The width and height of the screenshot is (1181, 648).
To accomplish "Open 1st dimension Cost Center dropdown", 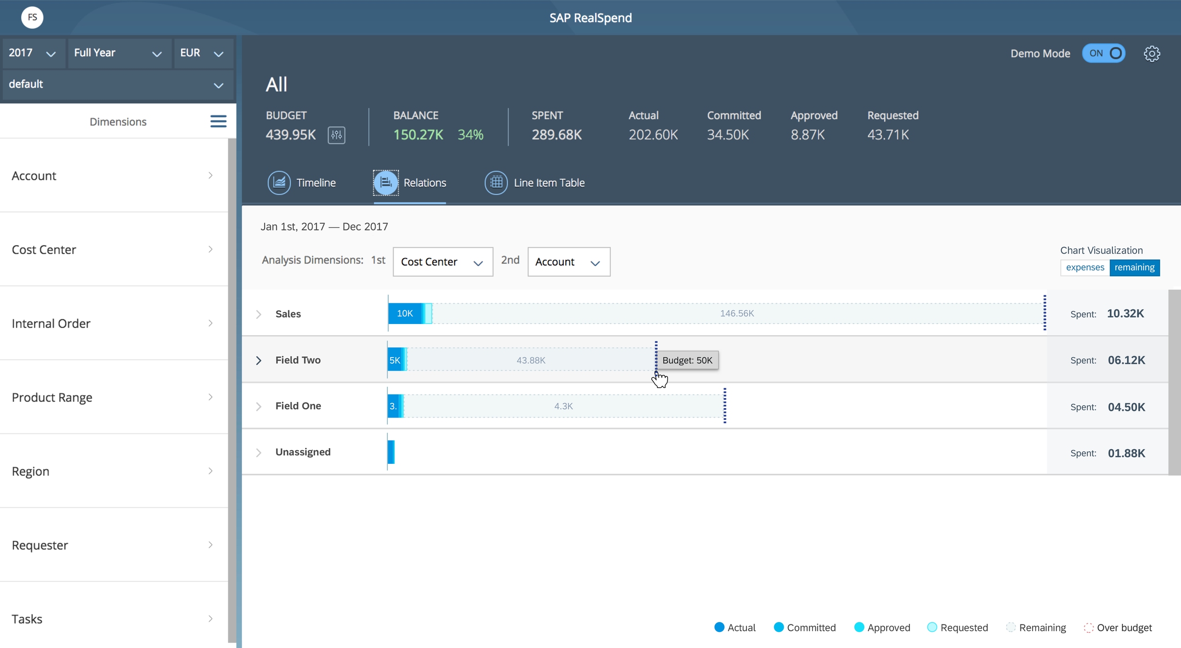I will click(443, 262).
